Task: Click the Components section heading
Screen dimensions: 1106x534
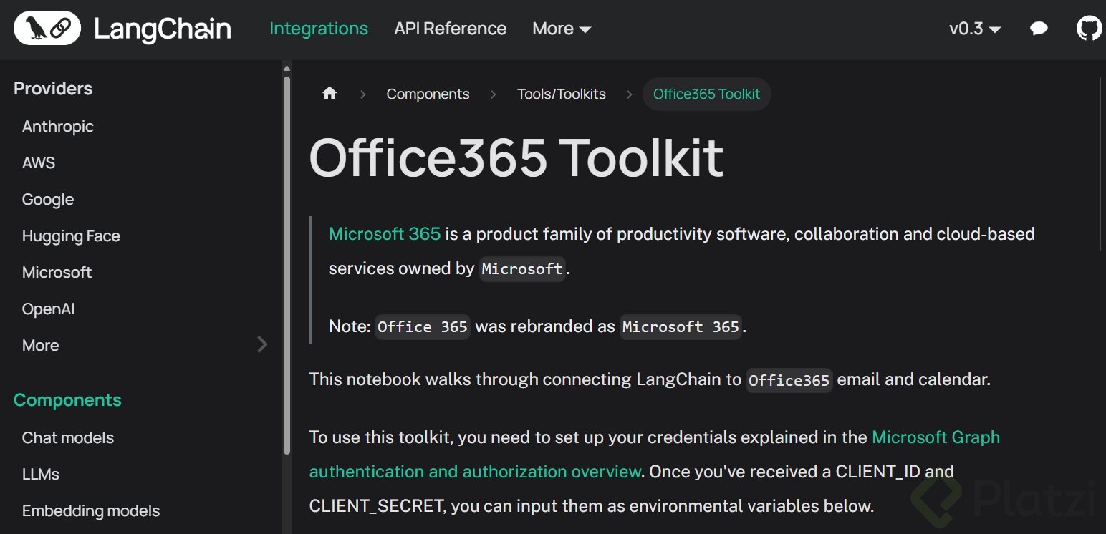Action: [x=67, y=400]
